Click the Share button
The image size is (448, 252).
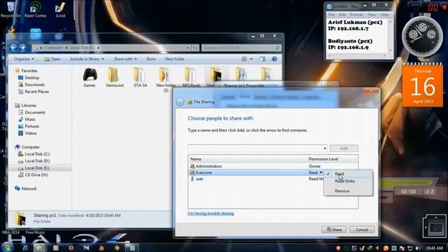point(334,230)
